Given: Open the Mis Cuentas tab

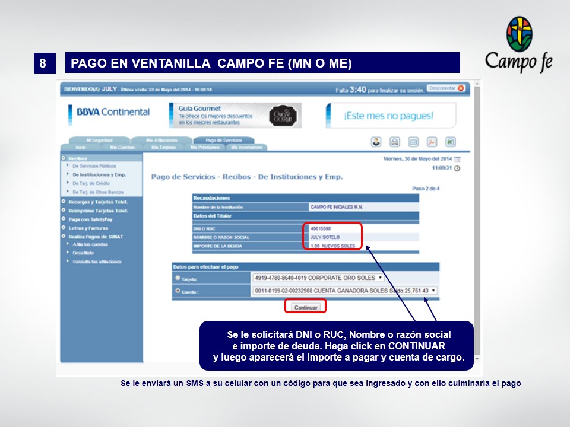Looking at the screenshot, I should point(122,148).
